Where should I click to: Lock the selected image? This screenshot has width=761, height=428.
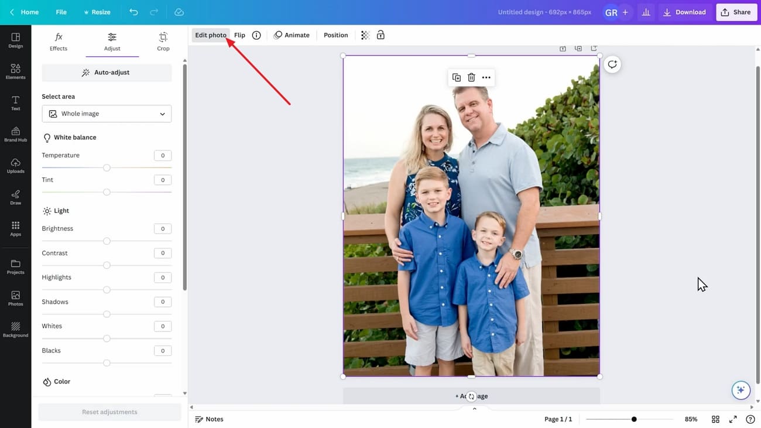point(380,35)
